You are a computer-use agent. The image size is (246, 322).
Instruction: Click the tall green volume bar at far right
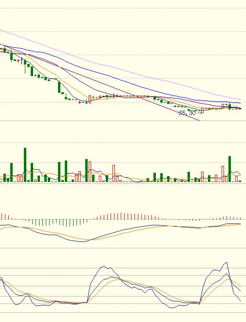coord(229,169)
